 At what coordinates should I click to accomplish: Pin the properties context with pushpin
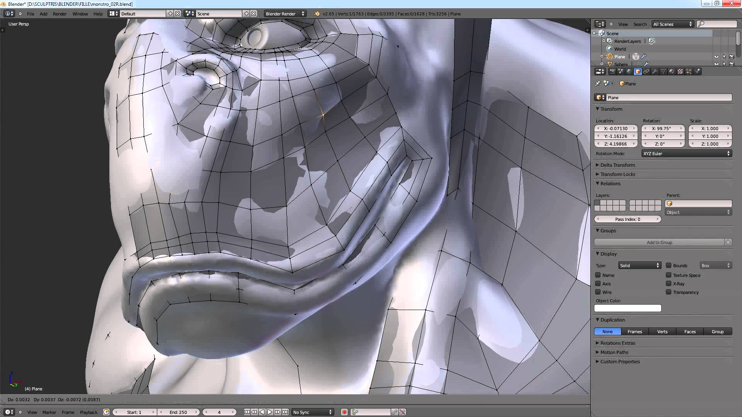pos(597,83)
